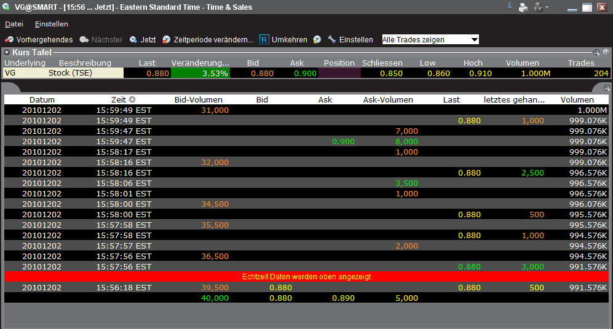Screen dimensions: 613x329
Task: Click the printer icon in title bar
Action: [523, 7]
